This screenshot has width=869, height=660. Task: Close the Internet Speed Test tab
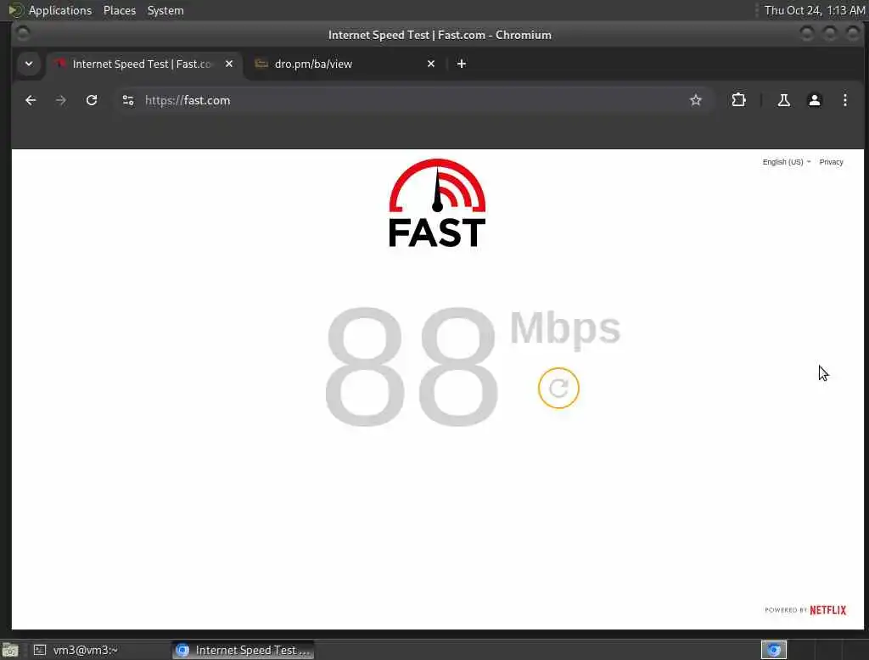click(x=229, y=64)
